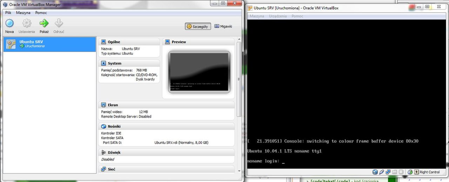Click 'Disabled' text under Dźwięk section
Viewport: 449px width, 182px height.
[x=108, y=159]
